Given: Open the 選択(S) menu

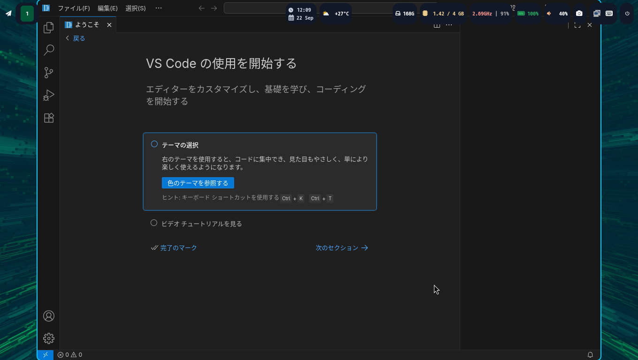Looking at the screenshot, I should (136, 8).
